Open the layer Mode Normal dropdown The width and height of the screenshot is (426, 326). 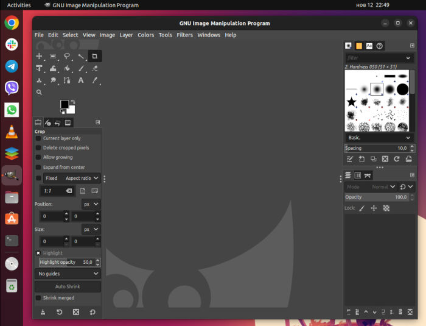tap(371, 187)
